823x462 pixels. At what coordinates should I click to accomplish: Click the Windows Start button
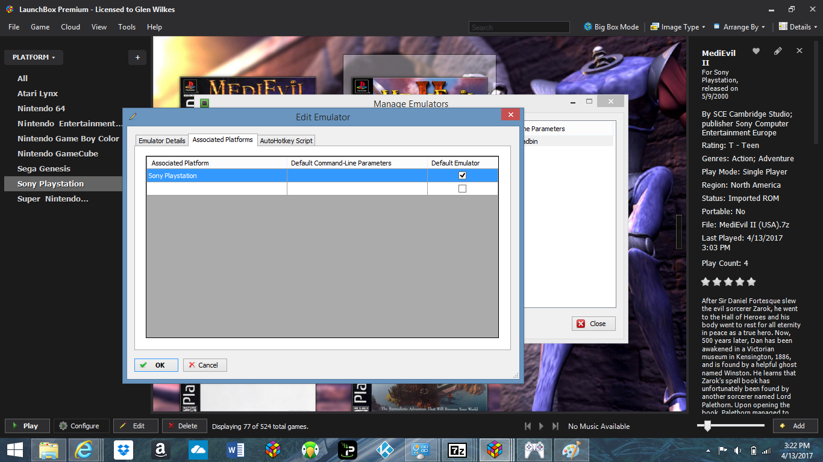tap(15, 449)
